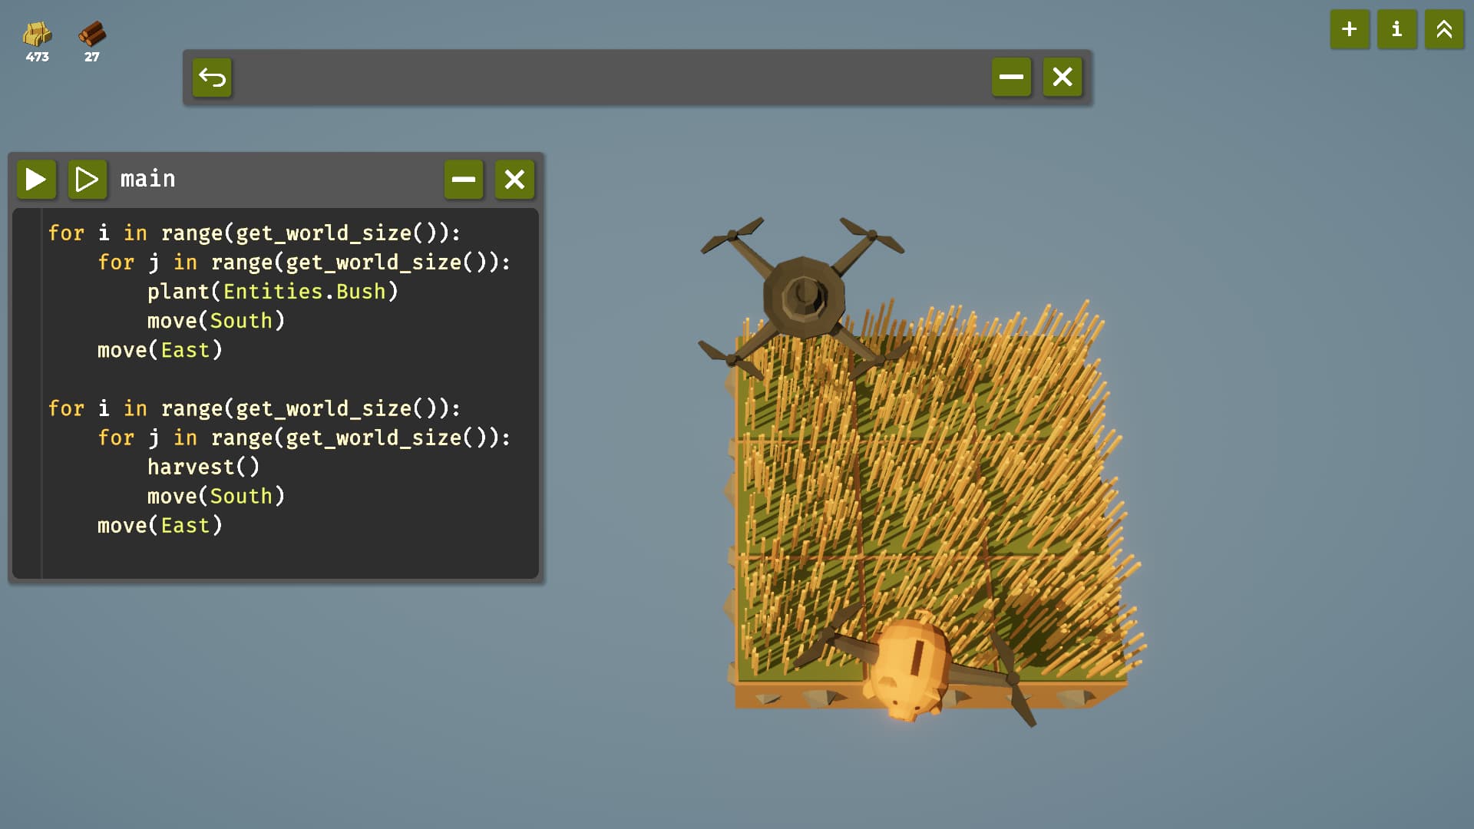Close the empty top window

coord(1062,77)
